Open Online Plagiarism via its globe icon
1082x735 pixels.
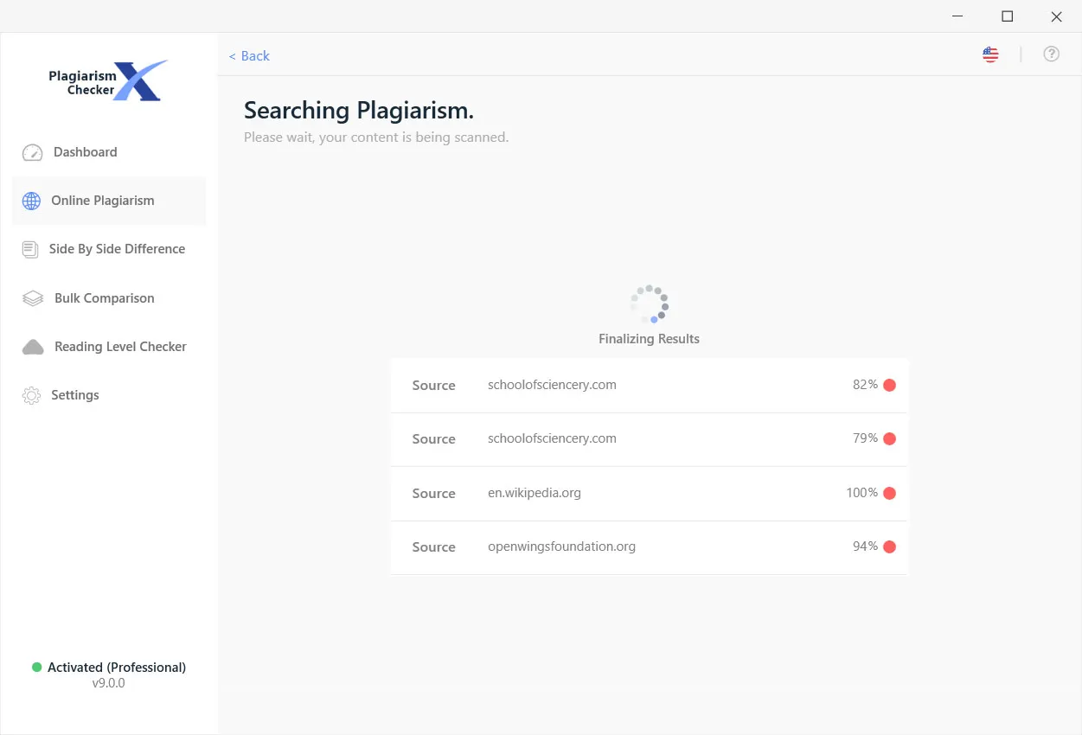(x=32, y=200)
